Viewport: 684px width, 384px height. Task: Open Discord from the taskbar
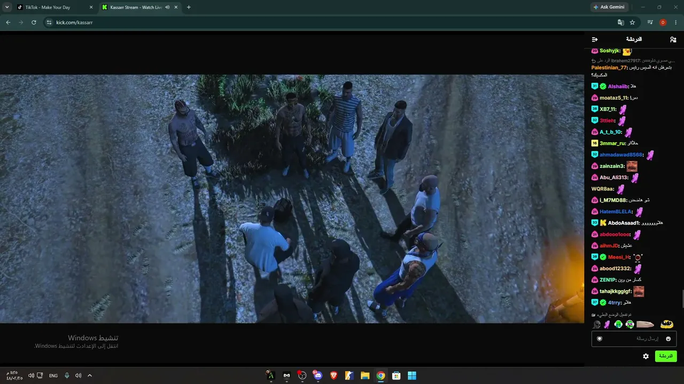(x=318, y=375)
